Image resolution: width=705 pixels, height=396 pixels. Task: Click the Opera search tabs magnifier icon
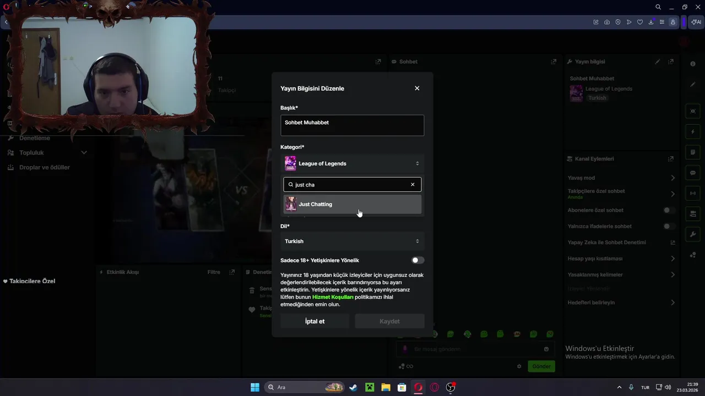pyautogui.click(x=658, y=7)
